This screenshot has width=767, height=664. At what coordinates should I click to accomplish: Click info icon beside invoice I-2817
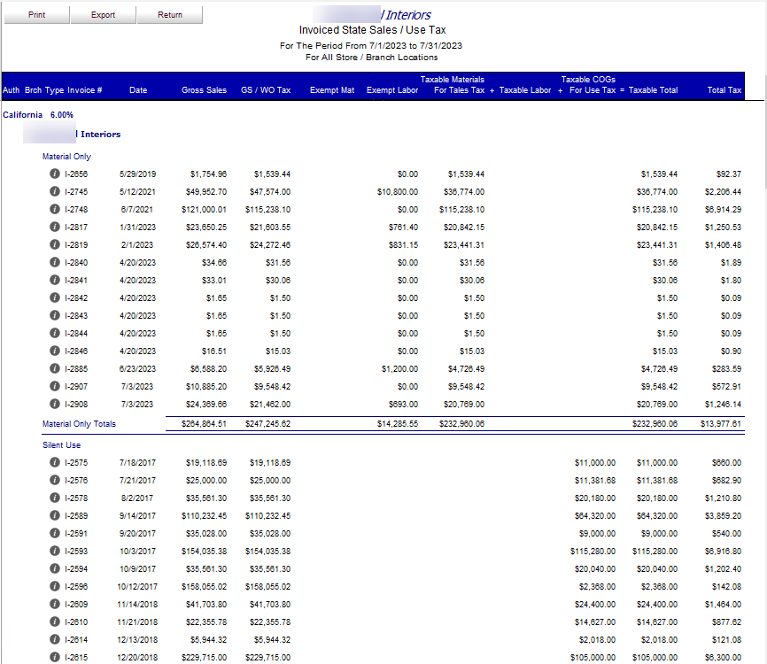pyautogui.click(x=55, y=227)
